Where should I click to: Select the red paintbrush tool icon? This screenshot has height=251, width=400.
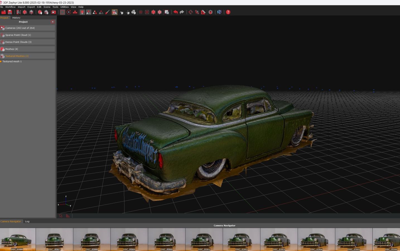click(107, 12)
